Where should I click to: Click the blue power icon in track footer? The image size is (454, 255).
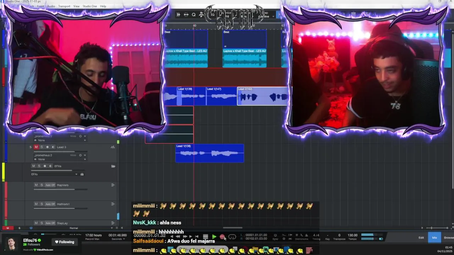point(31,228)
